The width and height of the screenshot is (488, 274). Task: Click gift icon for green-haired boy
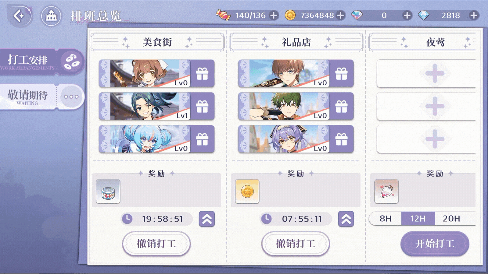pyautogui.click(x=341, y=106)
